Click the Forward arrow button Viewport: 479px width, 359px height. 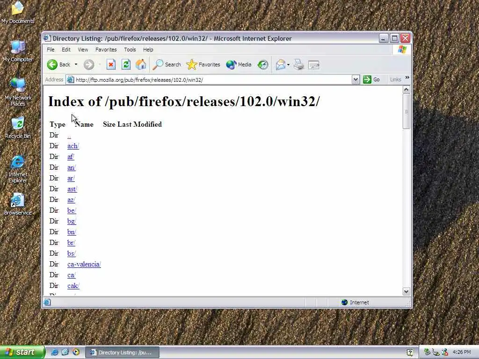[89, 65]
